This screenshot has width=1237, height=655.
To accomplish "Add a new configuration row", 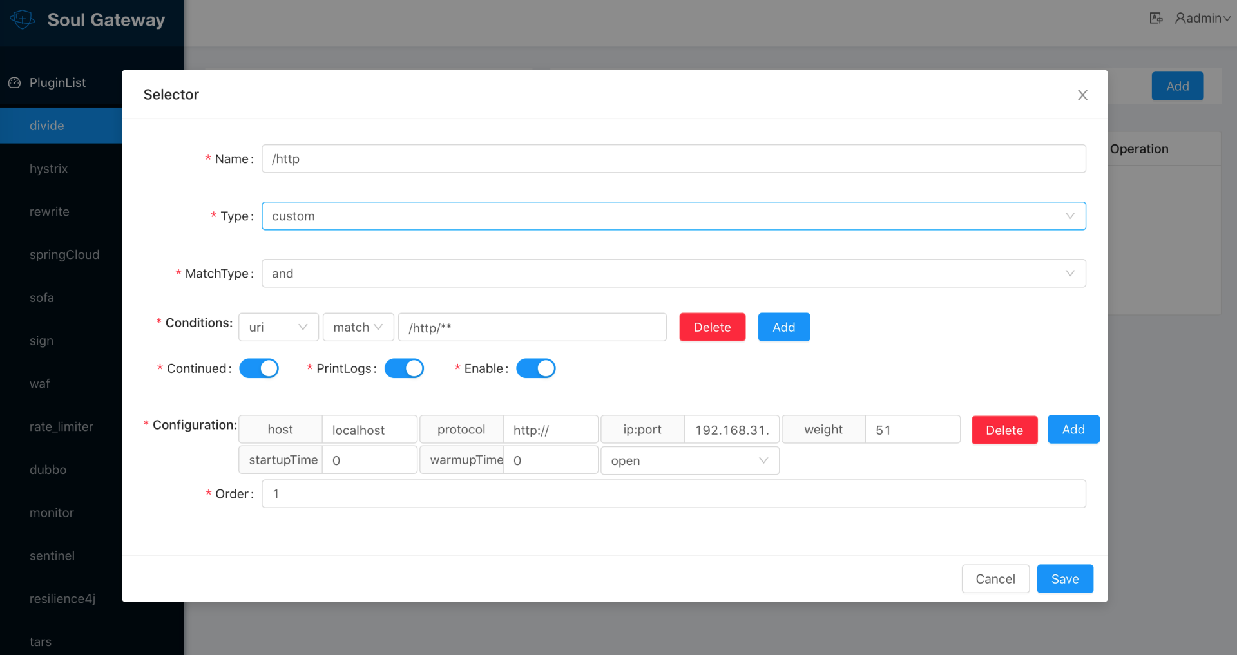I will coord(1073,430).
